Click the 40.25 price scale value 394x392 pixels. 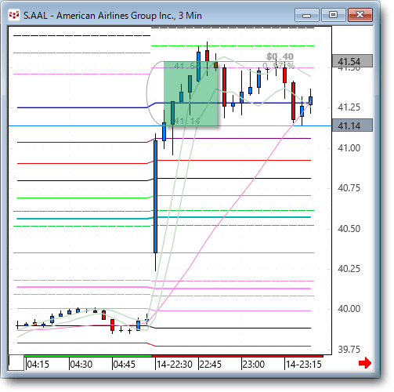pos(349,269)
